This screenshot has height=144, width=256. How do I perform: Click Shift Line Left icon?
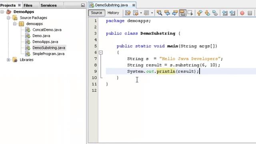(x=225, y=13)
